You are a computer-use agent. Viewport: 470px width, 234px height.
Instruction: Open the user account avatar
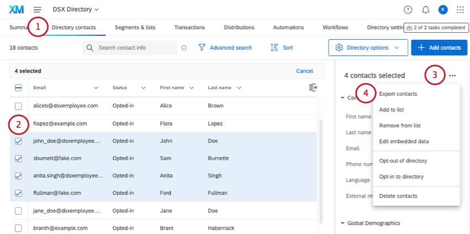[442, 9]
